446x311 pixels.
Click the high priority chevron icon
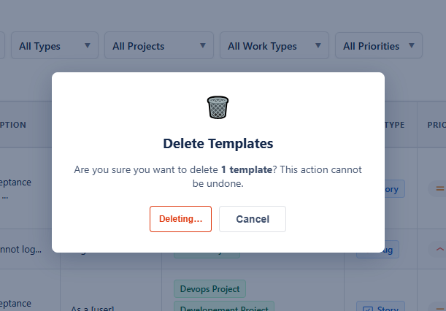pyautogui.click(x=440, y=249)
